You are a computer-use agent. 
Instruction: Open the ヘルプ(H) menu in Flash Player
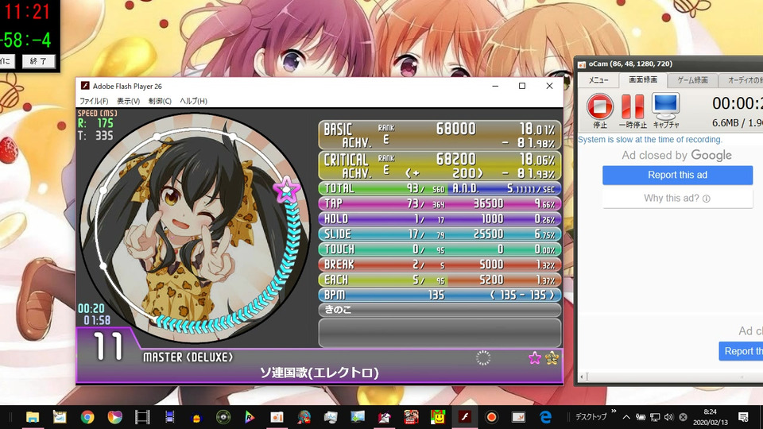coord(193,101)
